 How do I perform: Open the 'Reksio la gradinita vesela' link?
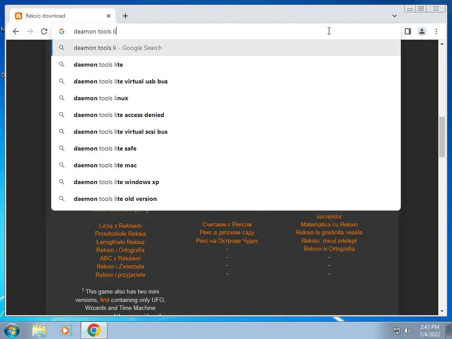[x=329, y=233]
